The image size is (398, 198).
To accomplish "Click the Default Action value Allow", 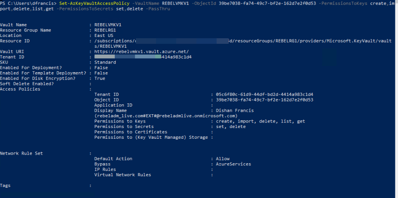I will pos(223,159).
